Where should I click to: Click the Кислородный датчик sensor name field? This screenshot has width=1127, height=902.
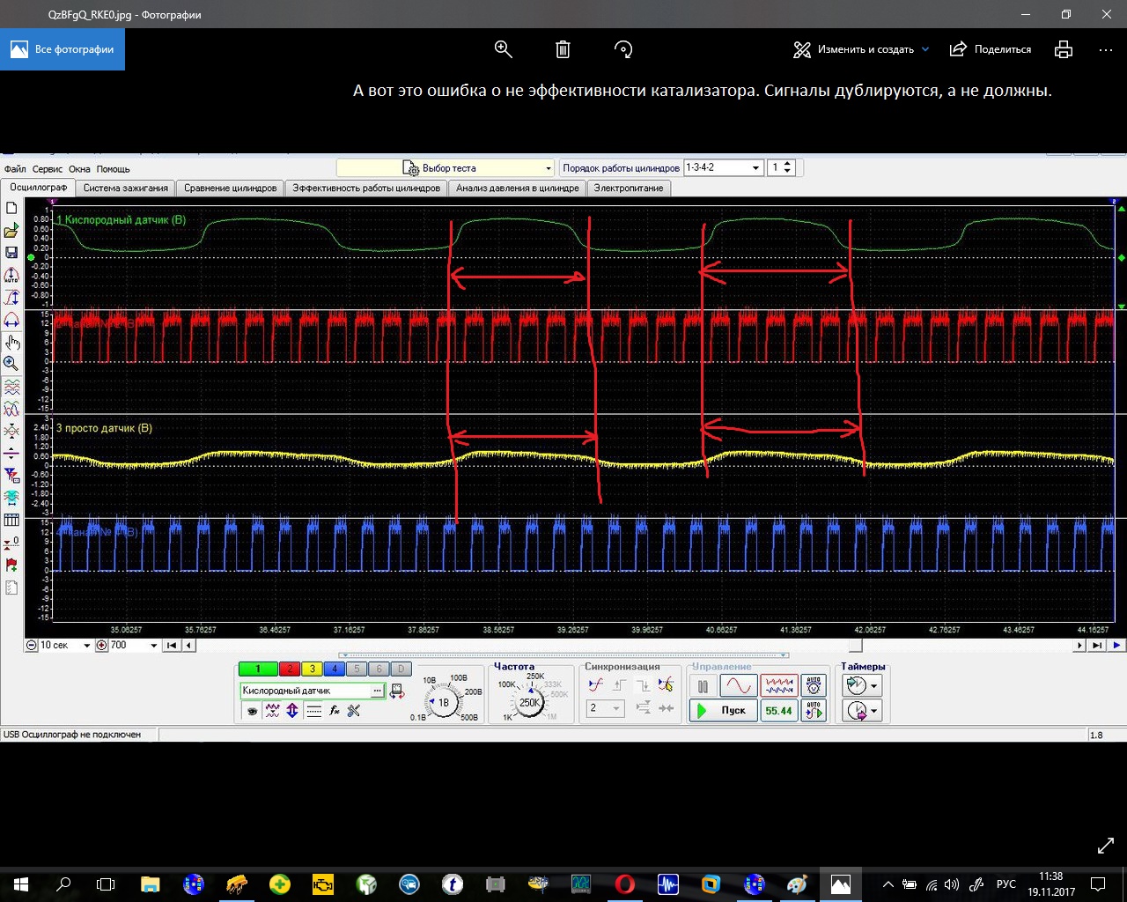(306, 691)
